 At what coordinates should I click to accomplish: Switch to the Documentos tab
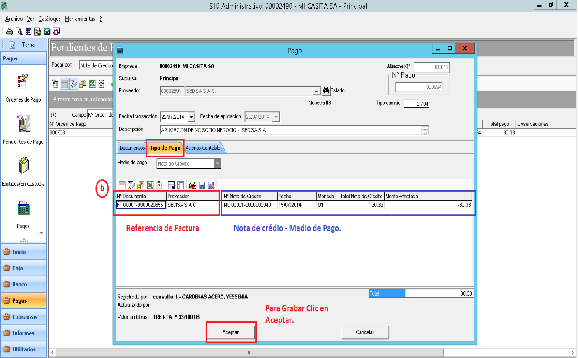(x=132, y=148)
